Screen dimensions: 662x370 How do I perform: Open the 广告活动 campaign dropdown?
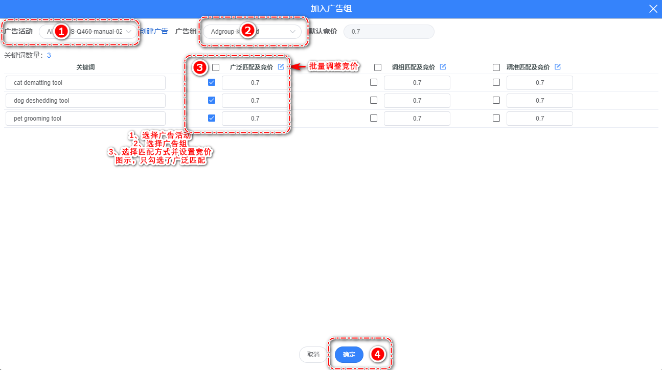point(88,32)
